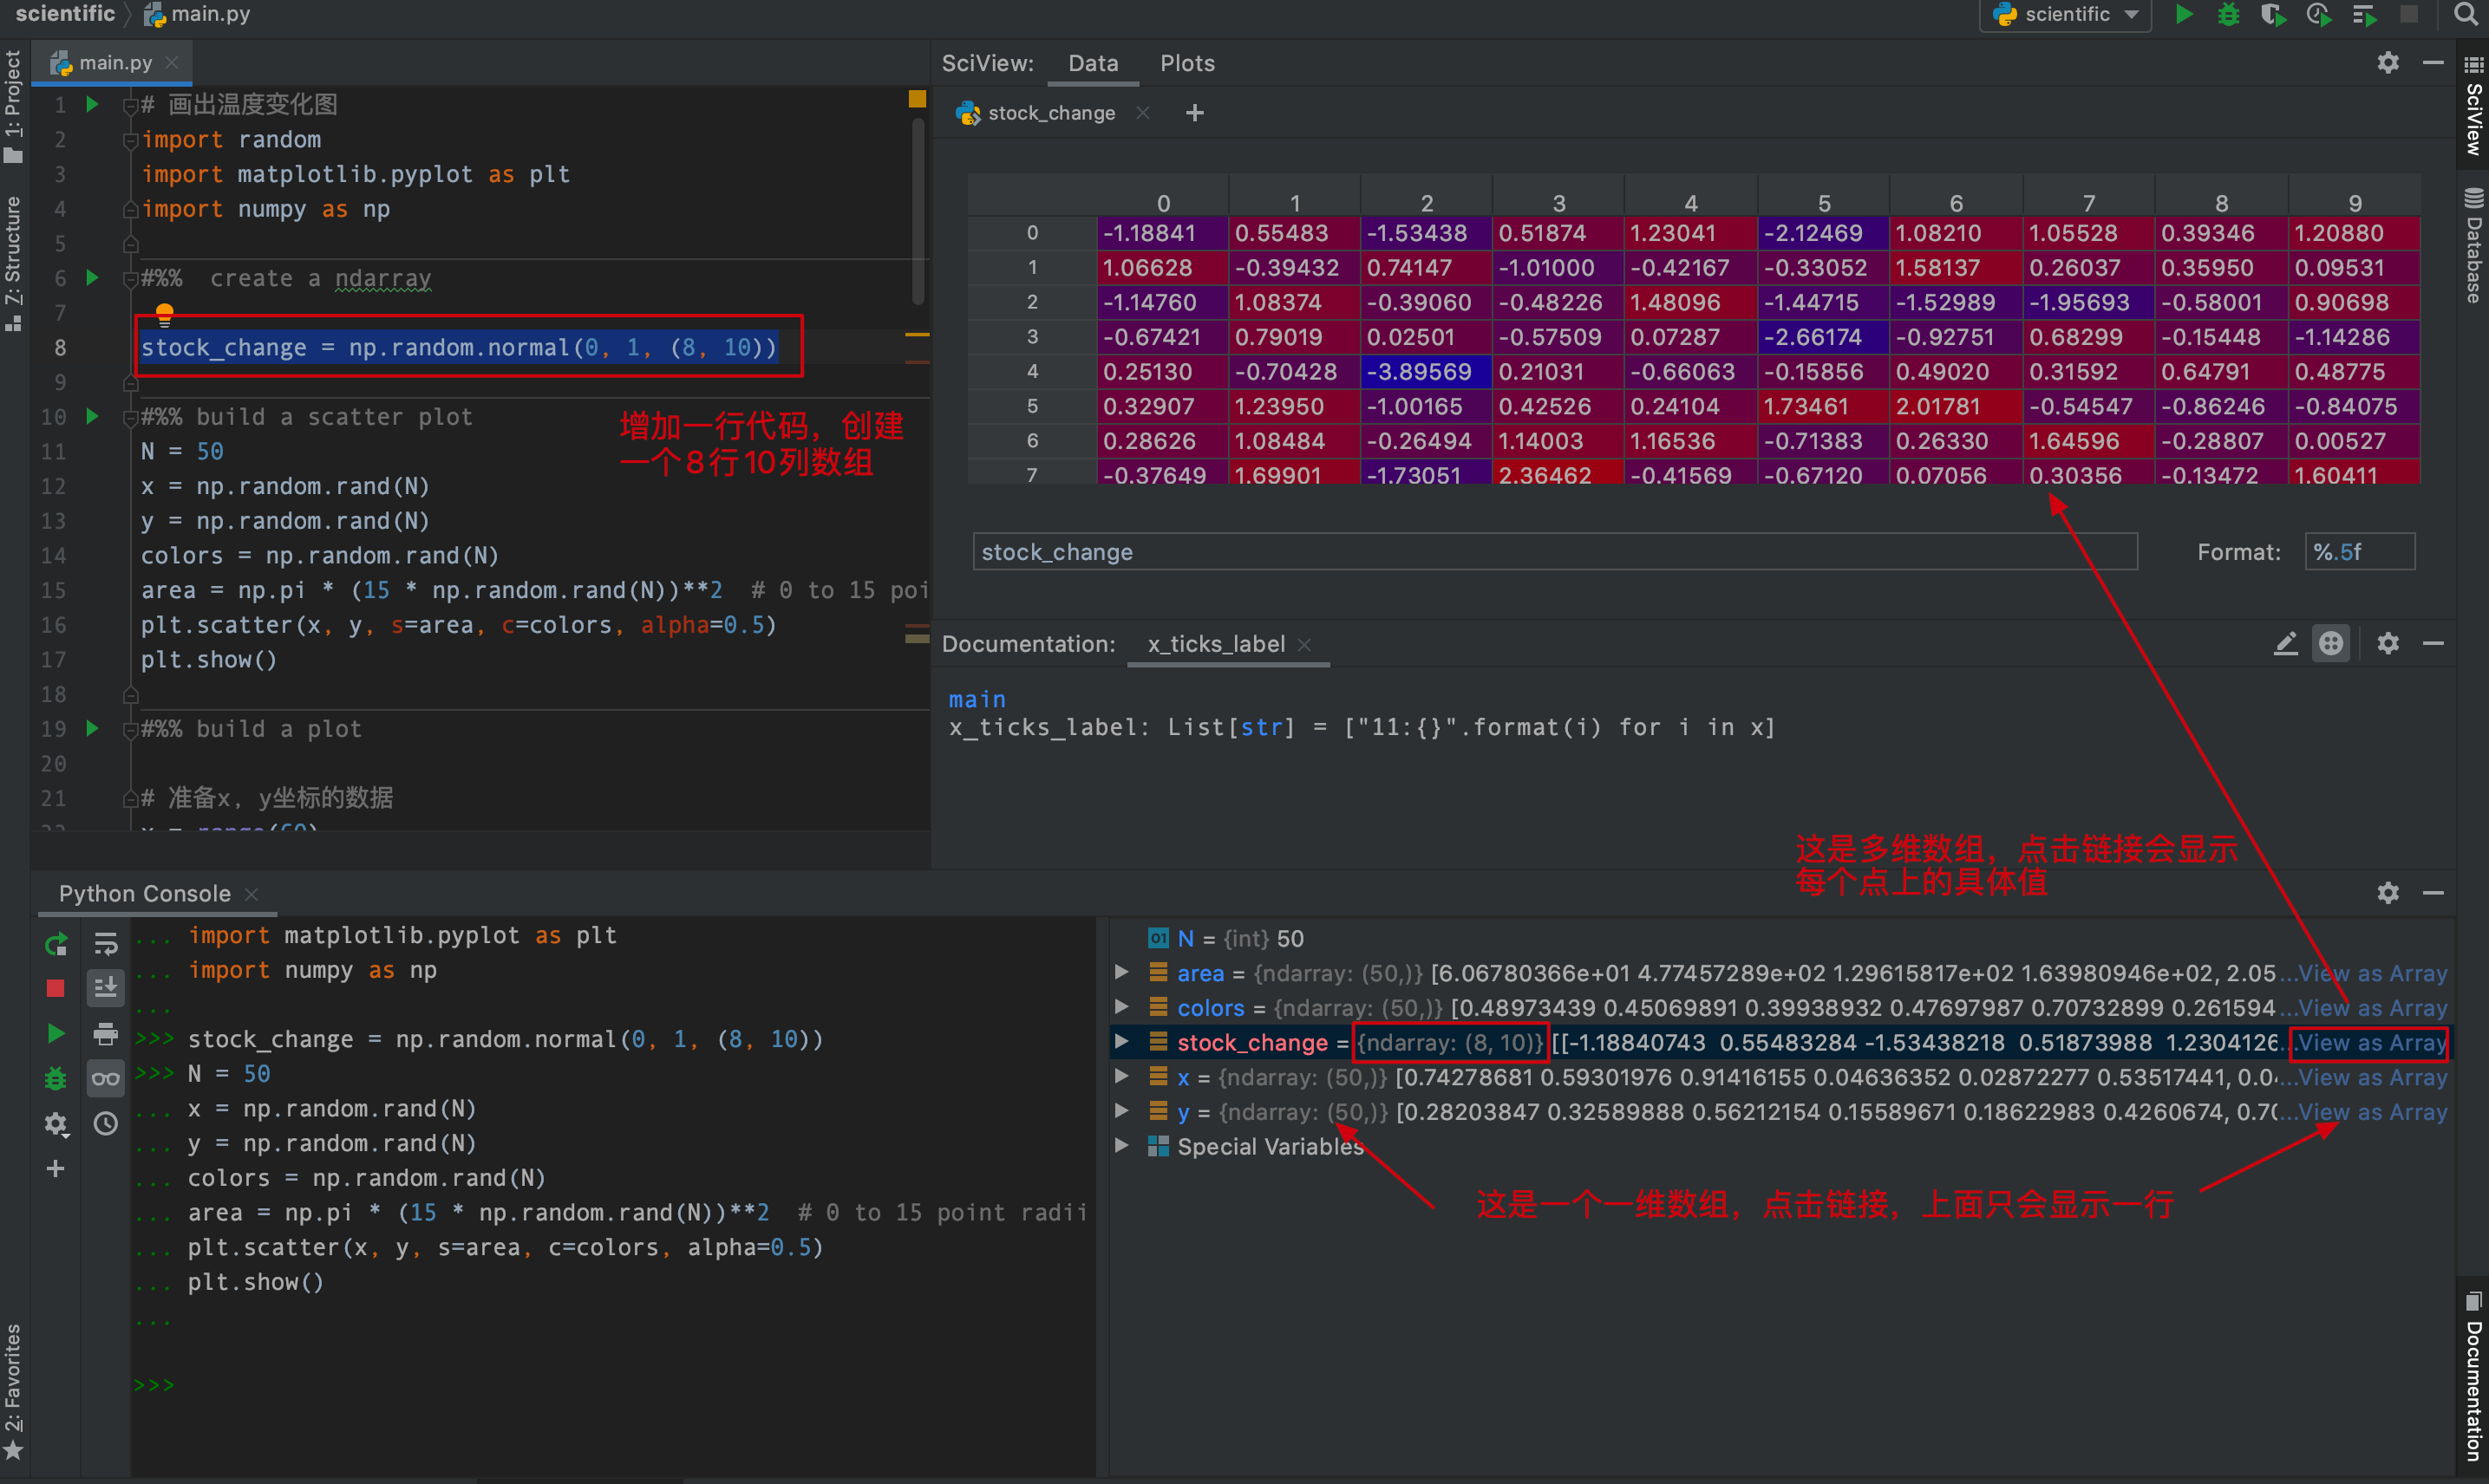Close the stock_change data tab

(x=1142, y=113)
